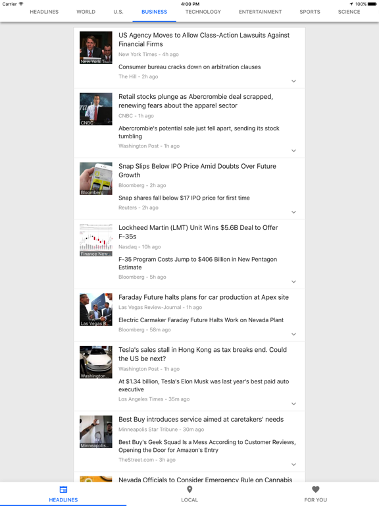Viewport: 379px width, 506px height.
Task: Expand the Lockheed Martin story chevron
Action: [293, 282]
